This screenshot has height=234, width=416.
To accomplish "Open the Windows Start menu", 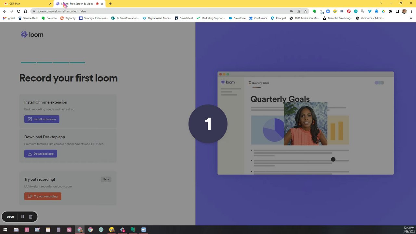I will (5, 230).
